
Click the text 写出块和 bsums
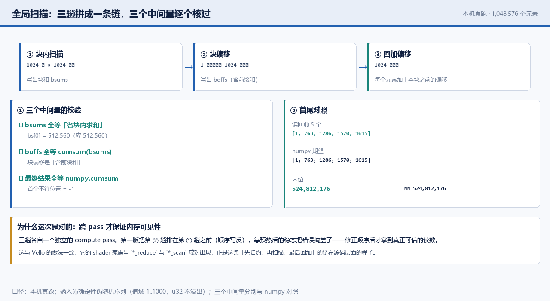tap(47, 80)
